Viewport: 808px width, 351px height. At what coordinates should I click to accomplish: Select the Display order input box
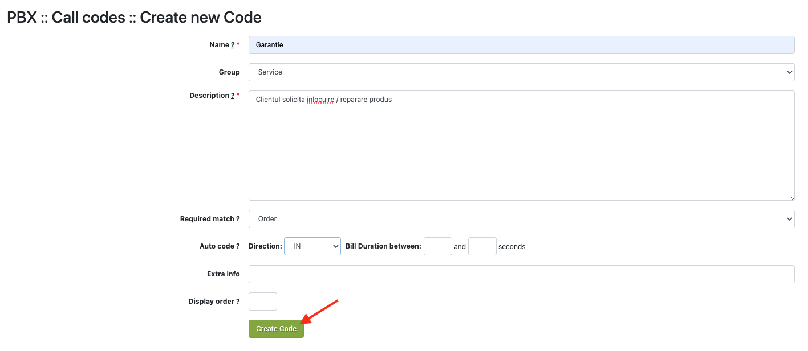coord(263,302)
